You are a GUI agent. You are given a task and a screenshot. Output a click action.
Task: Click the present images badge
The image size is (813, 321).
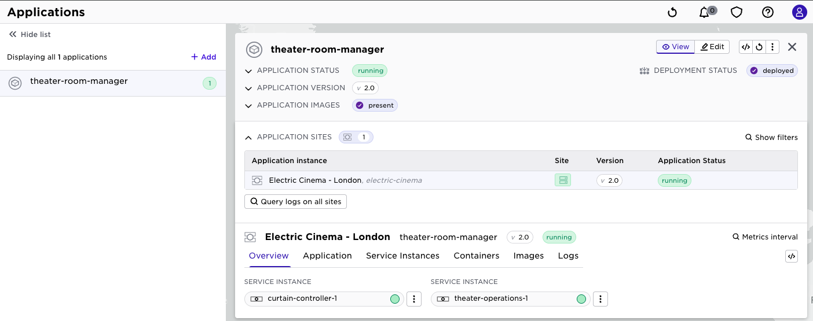tap(375, 105)
